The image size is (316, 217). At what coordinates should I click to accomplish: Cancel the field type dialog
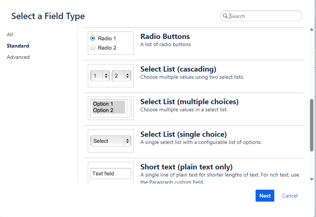click(290, 196)
